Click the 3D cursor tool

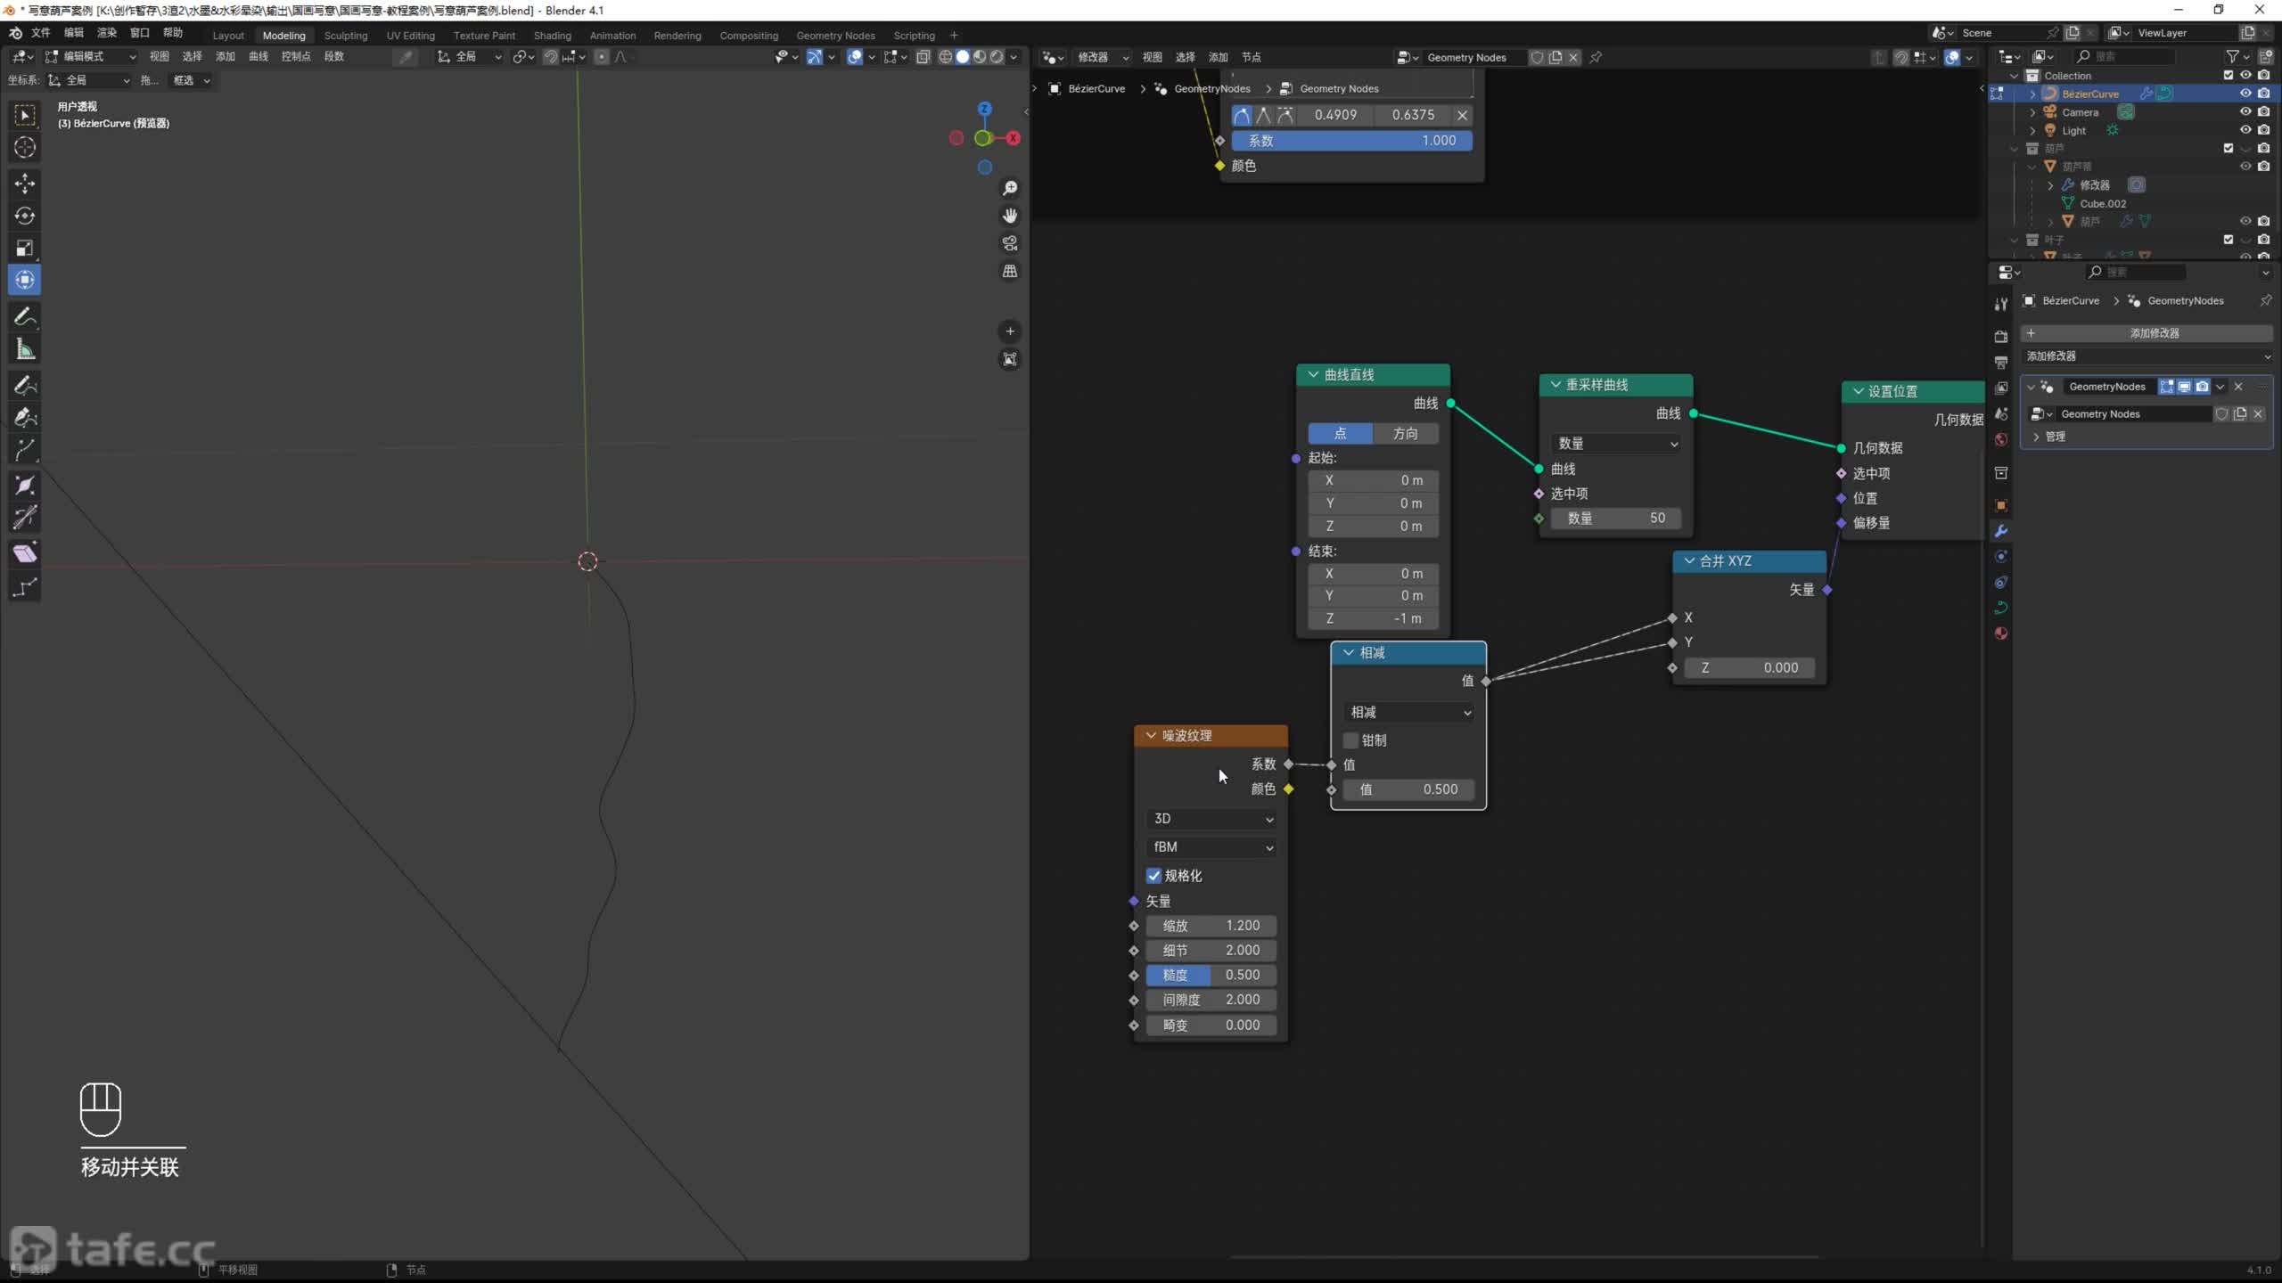tap(24, 147)
